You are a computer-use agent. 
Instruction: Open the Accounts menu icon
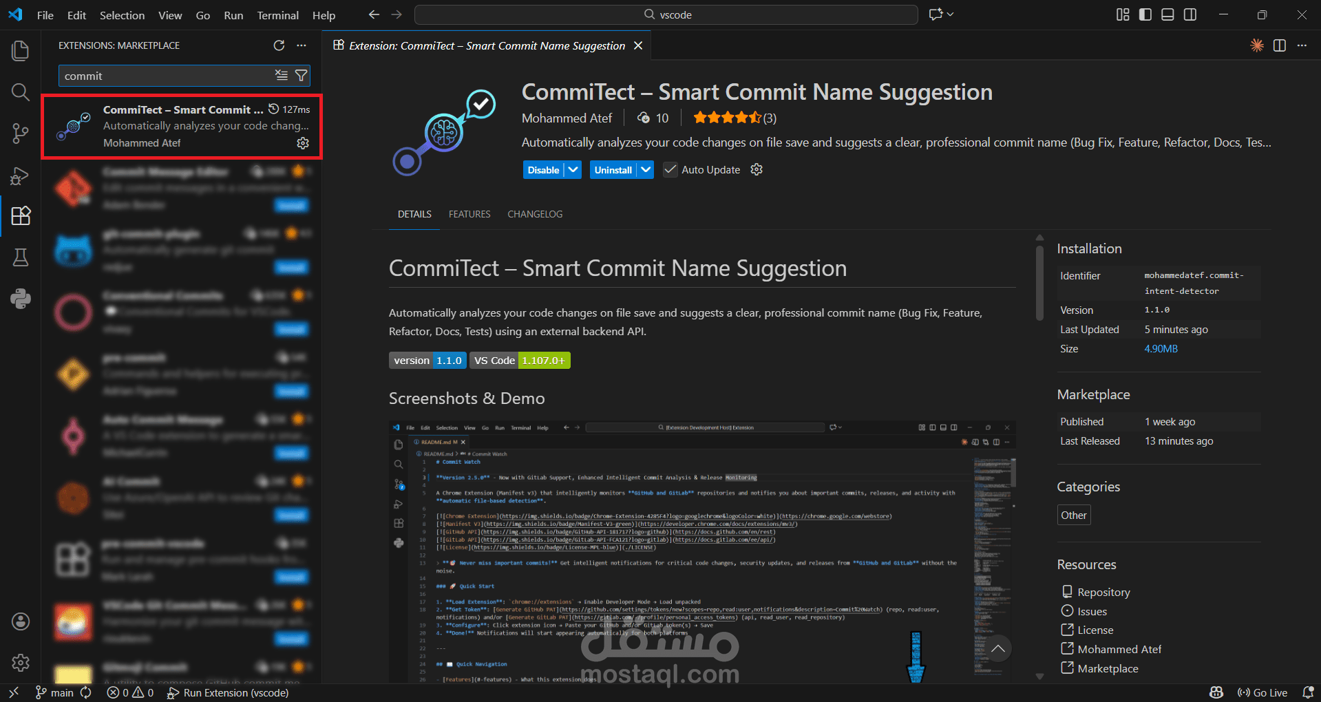pyautogui.click(x=21, y=621)
